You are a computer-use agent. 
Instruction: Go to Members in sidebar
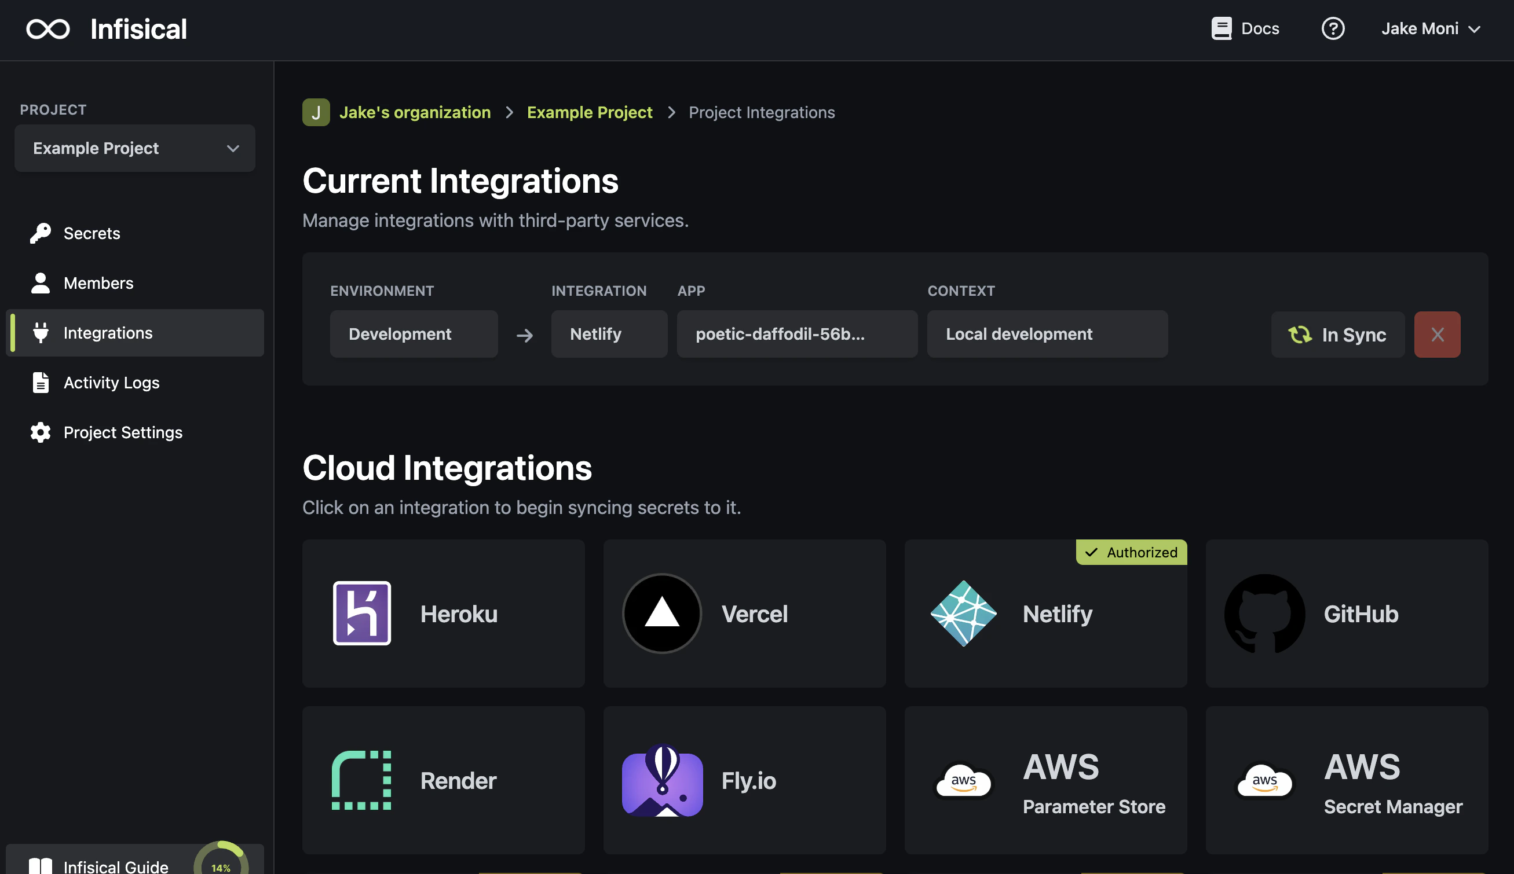tap(134, 282)
